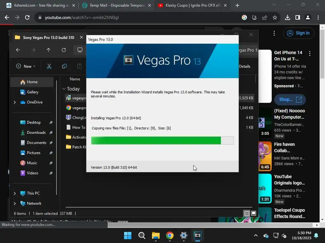Open Chrome downloads icon
Viewport: 325px width, 243px height.
(x=288, y=18)
